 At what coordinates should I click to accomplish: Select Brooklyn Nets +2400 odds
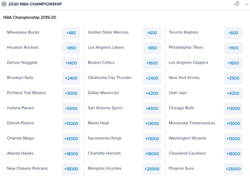(x=71, y=78)
